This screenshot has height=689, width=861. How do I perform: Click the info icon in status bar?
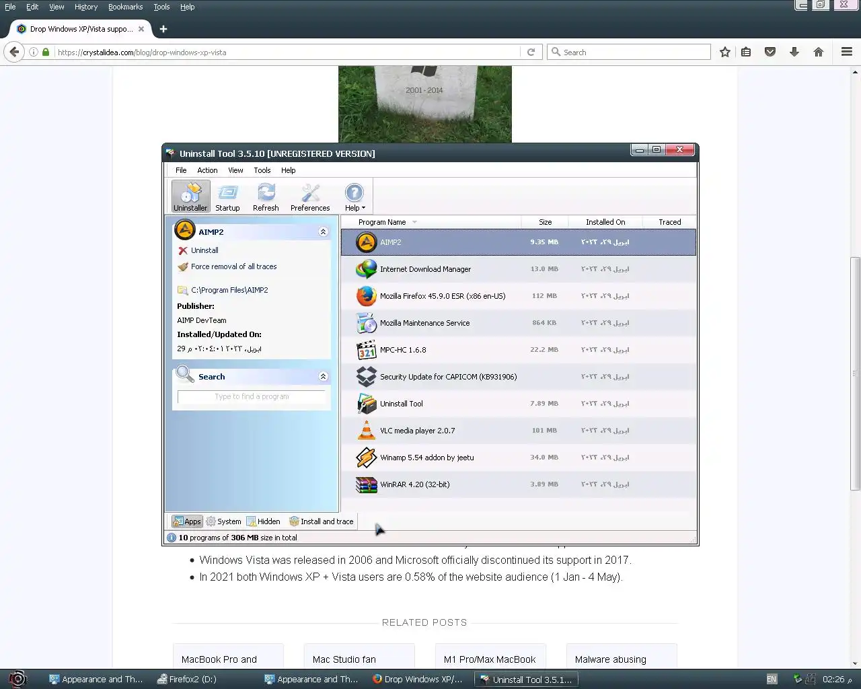pyautogui.click(x=172, y=538)
